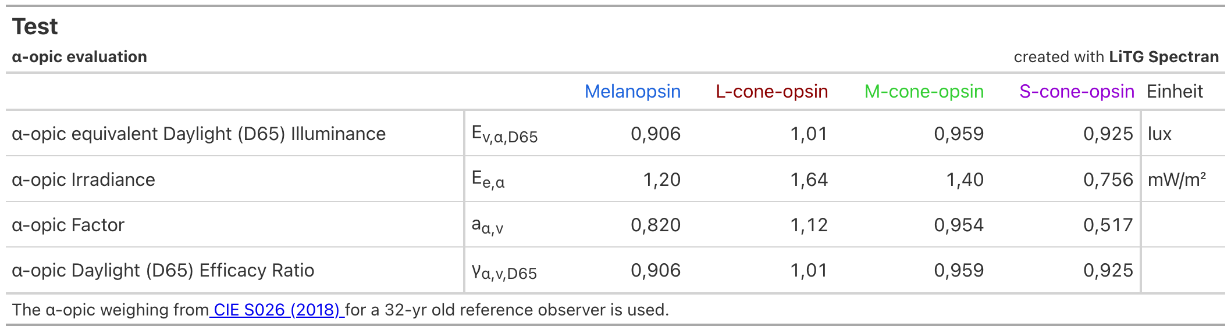Select S-cone-opsin factor value 0,517
This screenshot has width=1231, height=330.
(1108, 225)
